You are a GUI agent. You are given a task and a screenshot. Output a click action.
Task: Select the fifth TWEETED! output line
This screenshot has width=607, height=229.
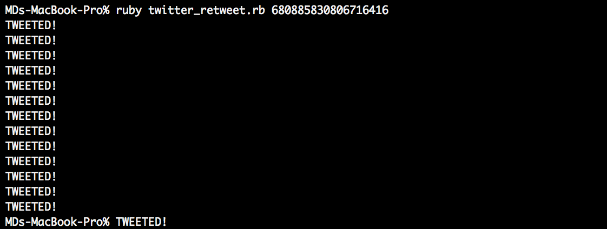31,86
